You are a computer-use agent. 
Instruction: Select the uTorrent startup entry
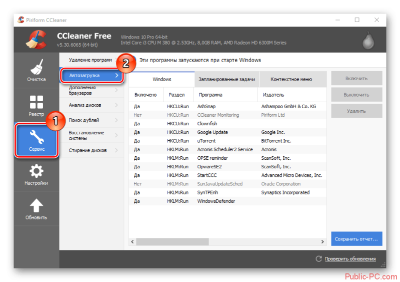(x=228, y=141)
